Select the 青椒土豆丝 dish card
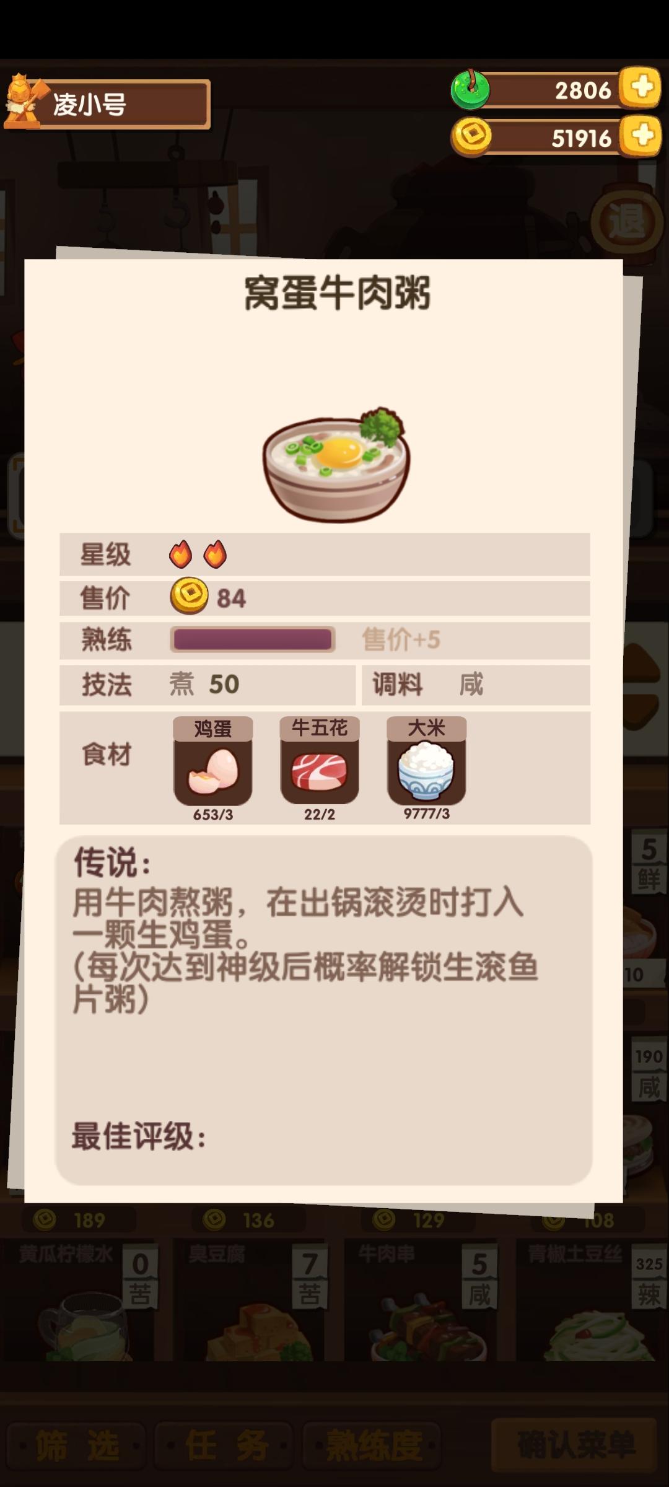This screenshot has width=669, height=1487. 592,1298
